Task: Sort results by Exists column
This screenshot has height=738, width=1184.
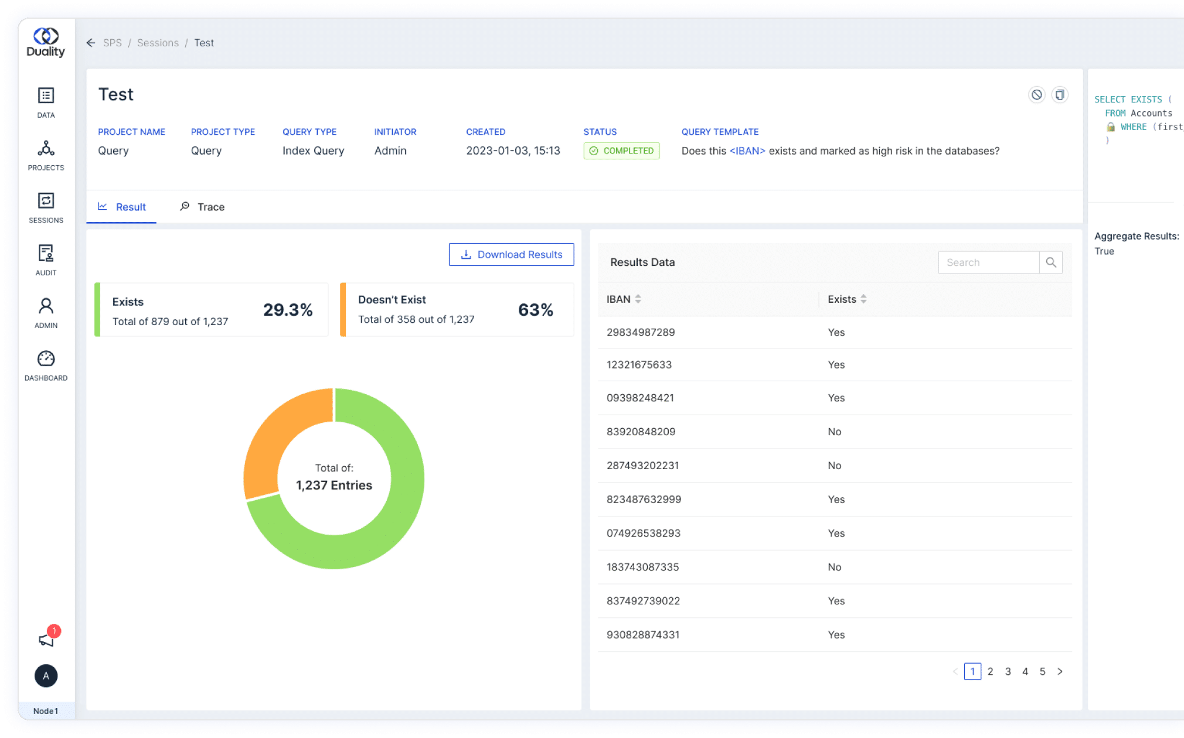Action: tap(863, 299)
